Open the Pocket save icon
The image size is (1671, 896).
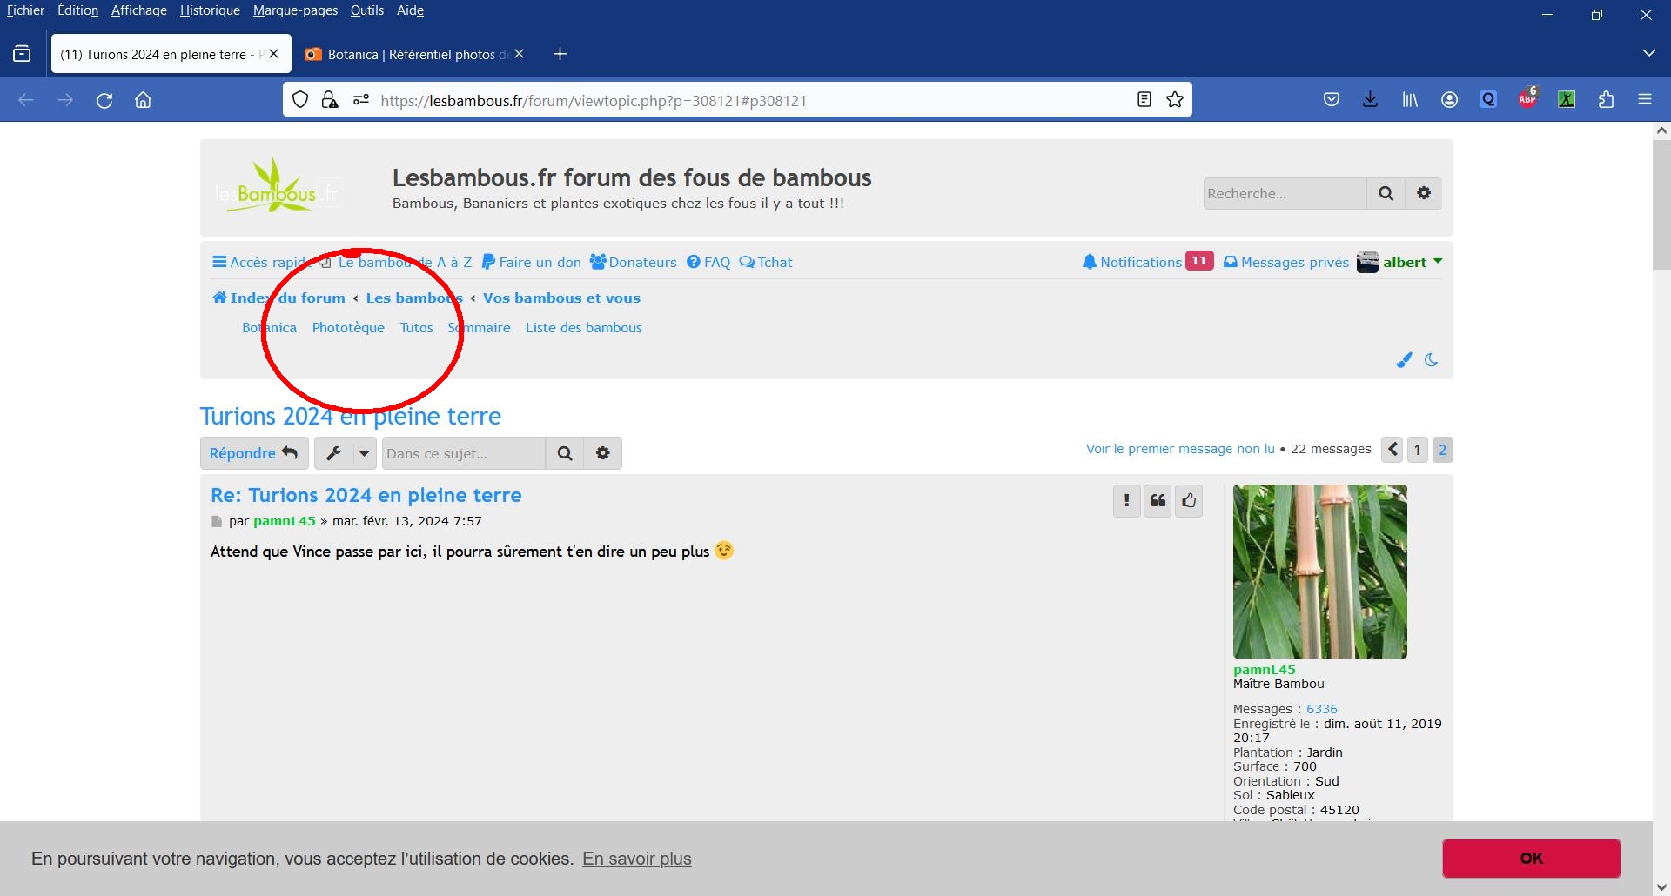click(x=1332, y=100)
